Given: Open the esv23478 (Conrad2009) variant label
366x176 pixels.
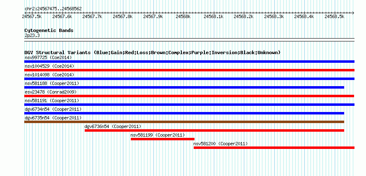Looking at the screenshot, I should click(x=51, y=92).
